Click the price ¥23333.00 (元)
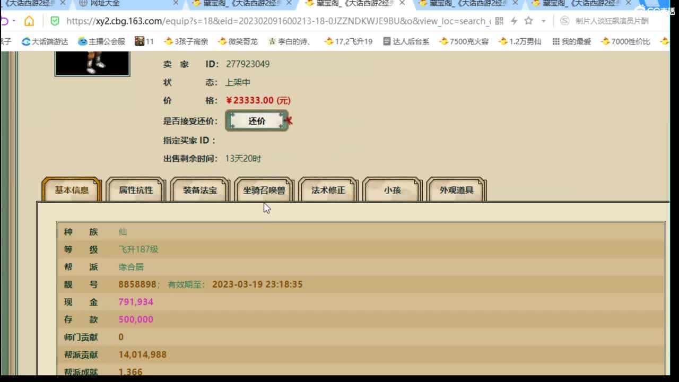The width and height of the screenshot is (679, 382). pos(258,100)
